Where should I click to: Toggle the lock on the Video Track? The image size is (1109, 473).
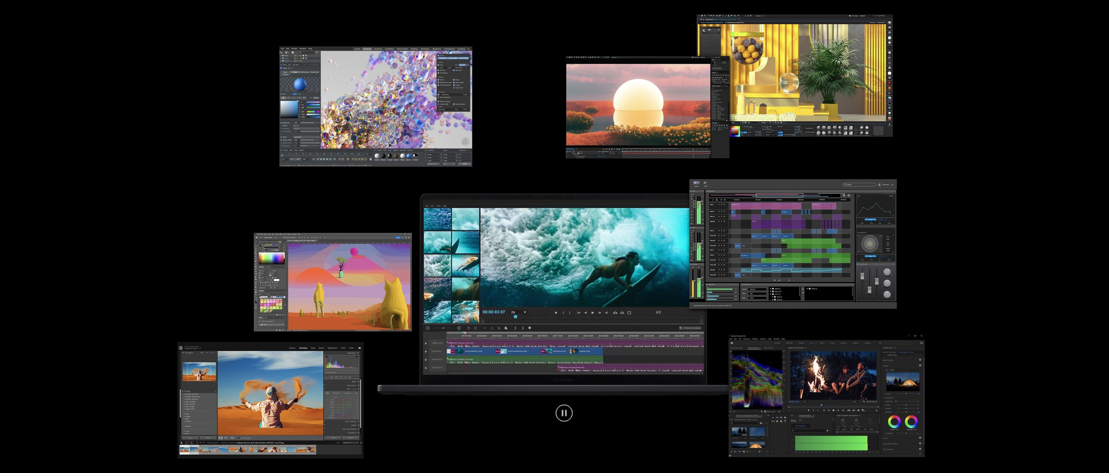point(426,351)
